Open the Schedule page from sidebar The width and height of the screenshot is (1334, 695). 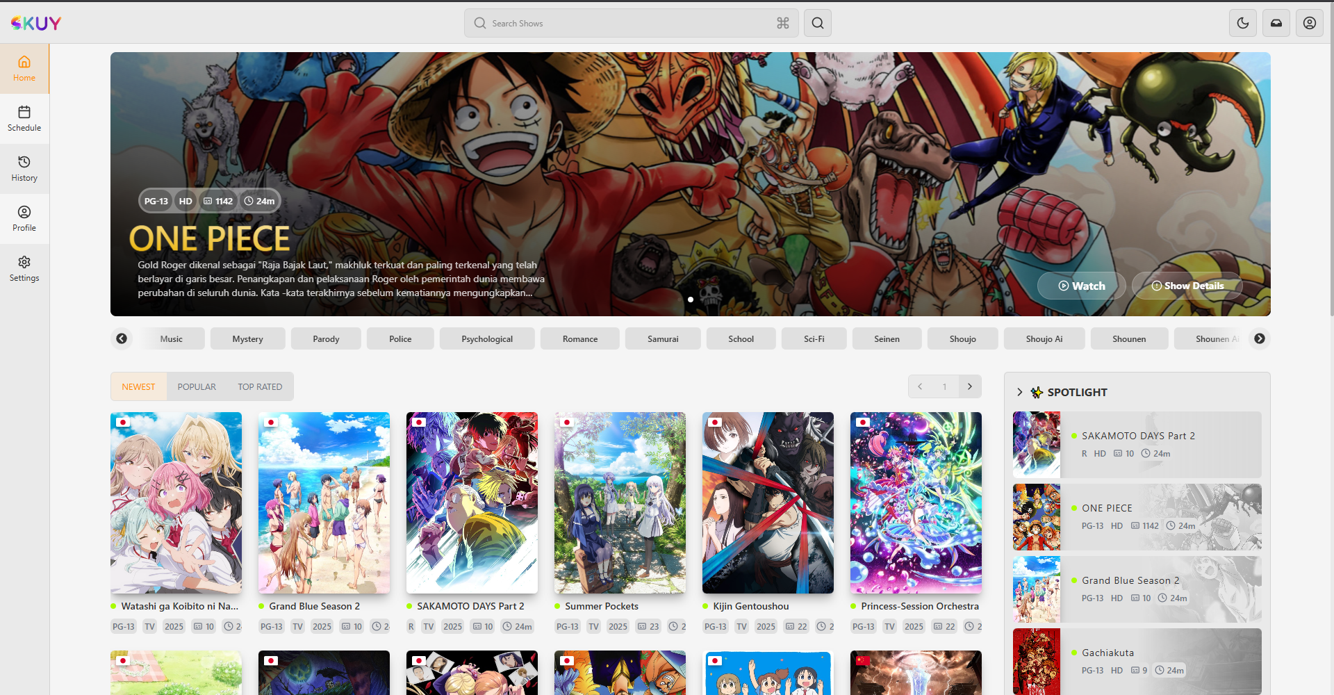tap(24, 119)
